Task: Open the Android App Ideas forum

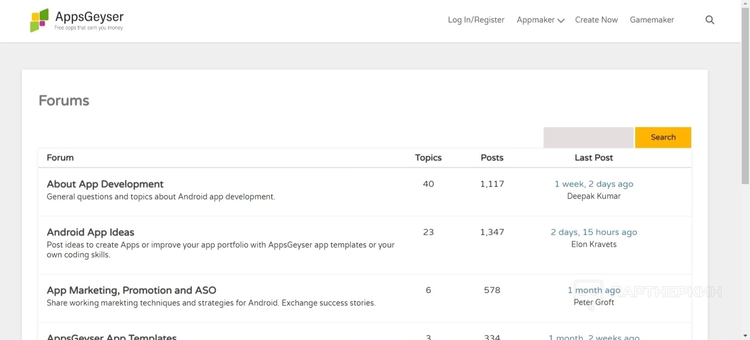Action: [x=91, y=232]
